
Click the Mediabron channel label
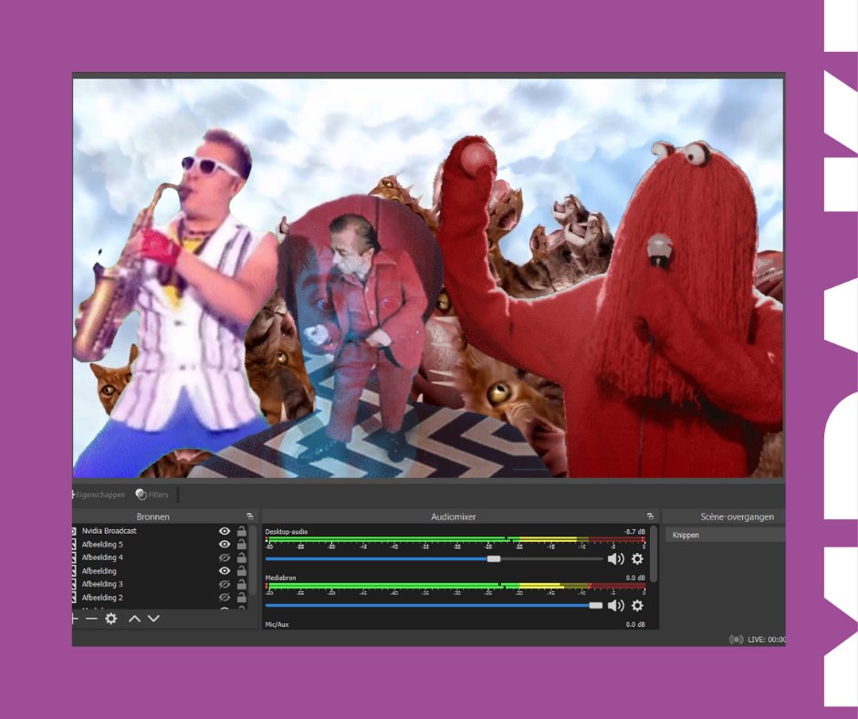(x=280, y=578)
